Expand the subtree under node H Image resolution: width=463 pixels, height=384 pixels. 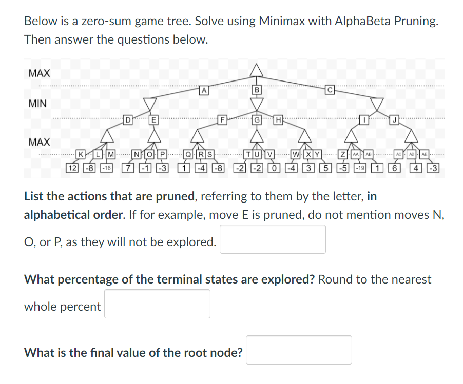click(278, 120)
